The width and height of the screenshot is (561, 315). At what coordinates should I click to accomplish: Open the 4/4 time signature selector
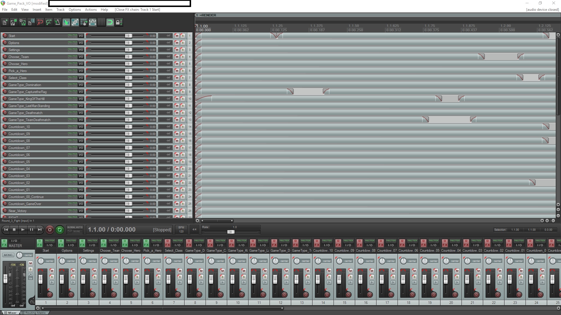[194, 230]
